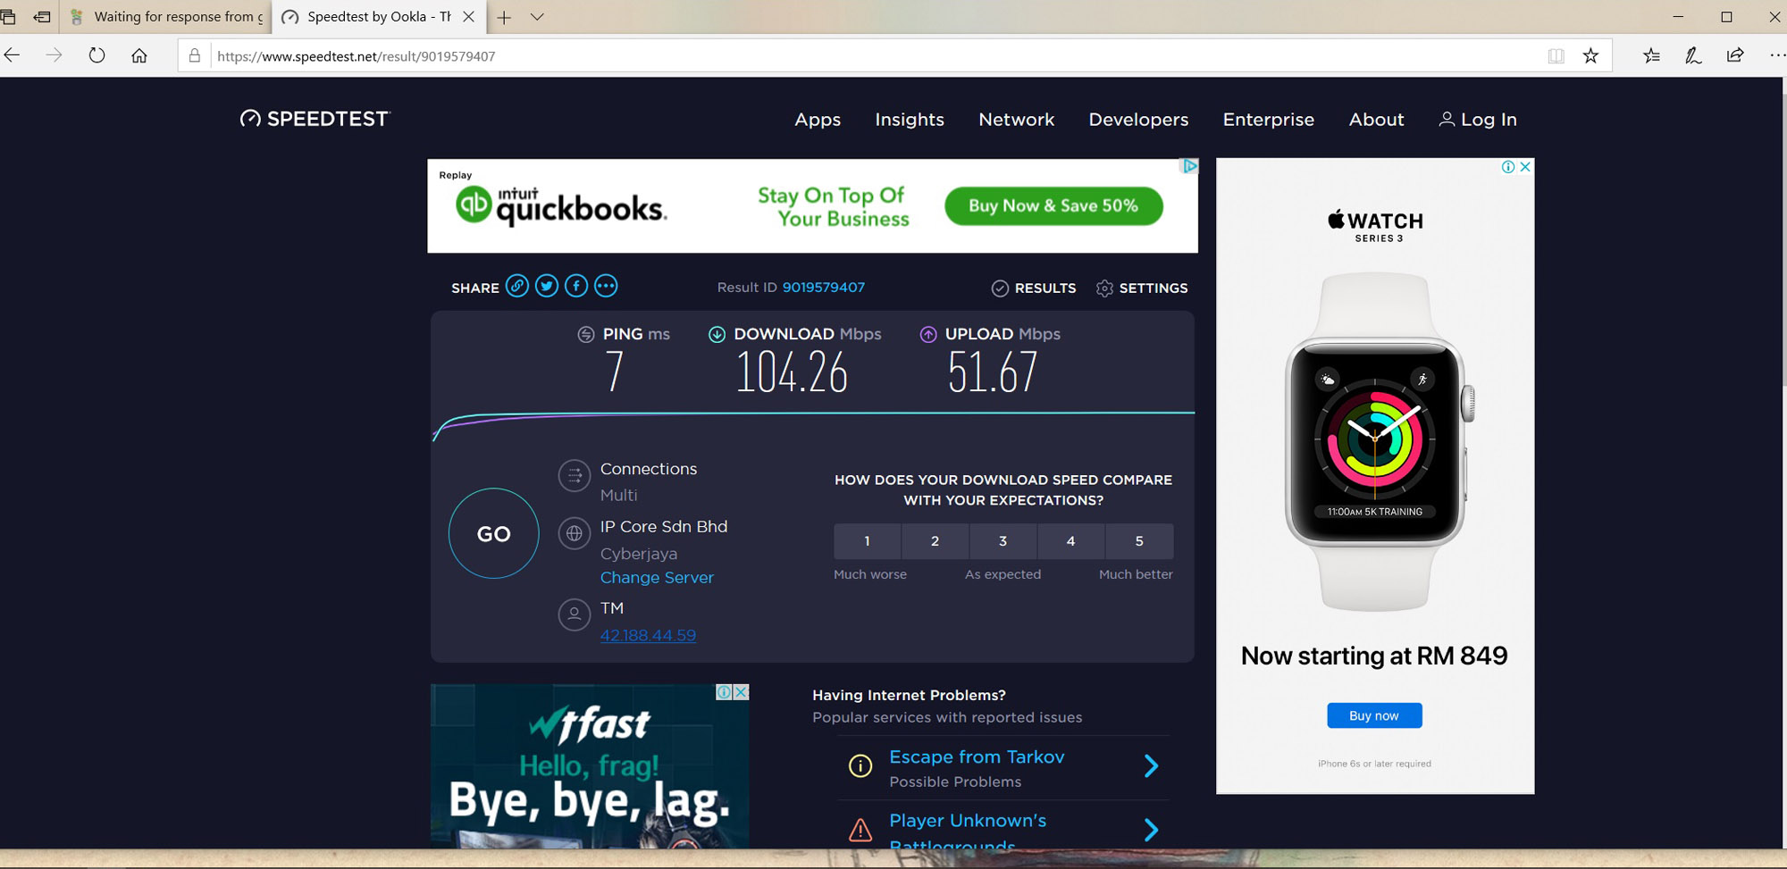This screenshot has height=869, width=1787.
Task: Open a new browser tab
Action: coord(504,17)
